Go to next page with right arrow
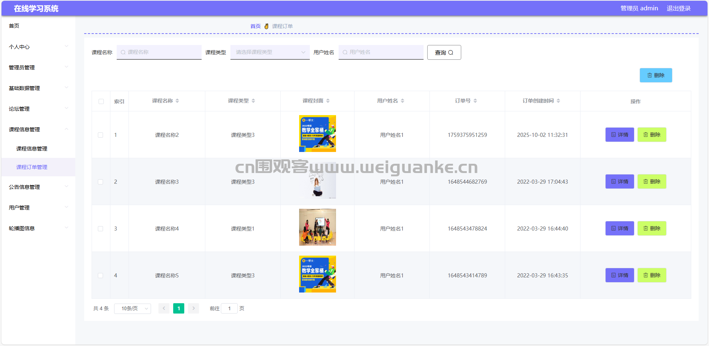 193,308
